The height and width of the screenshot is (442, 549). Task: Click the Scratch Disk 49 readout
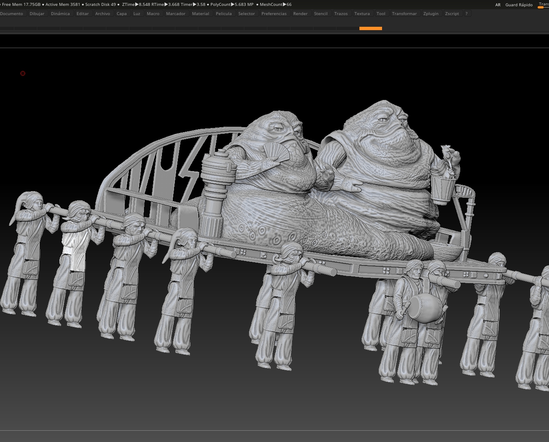pyautogui.click(x=100, y=5)
